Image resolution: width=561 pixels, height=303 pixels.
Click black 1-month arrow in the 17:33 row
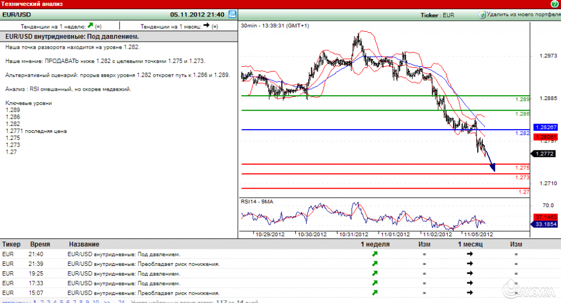tap(470, 283)
